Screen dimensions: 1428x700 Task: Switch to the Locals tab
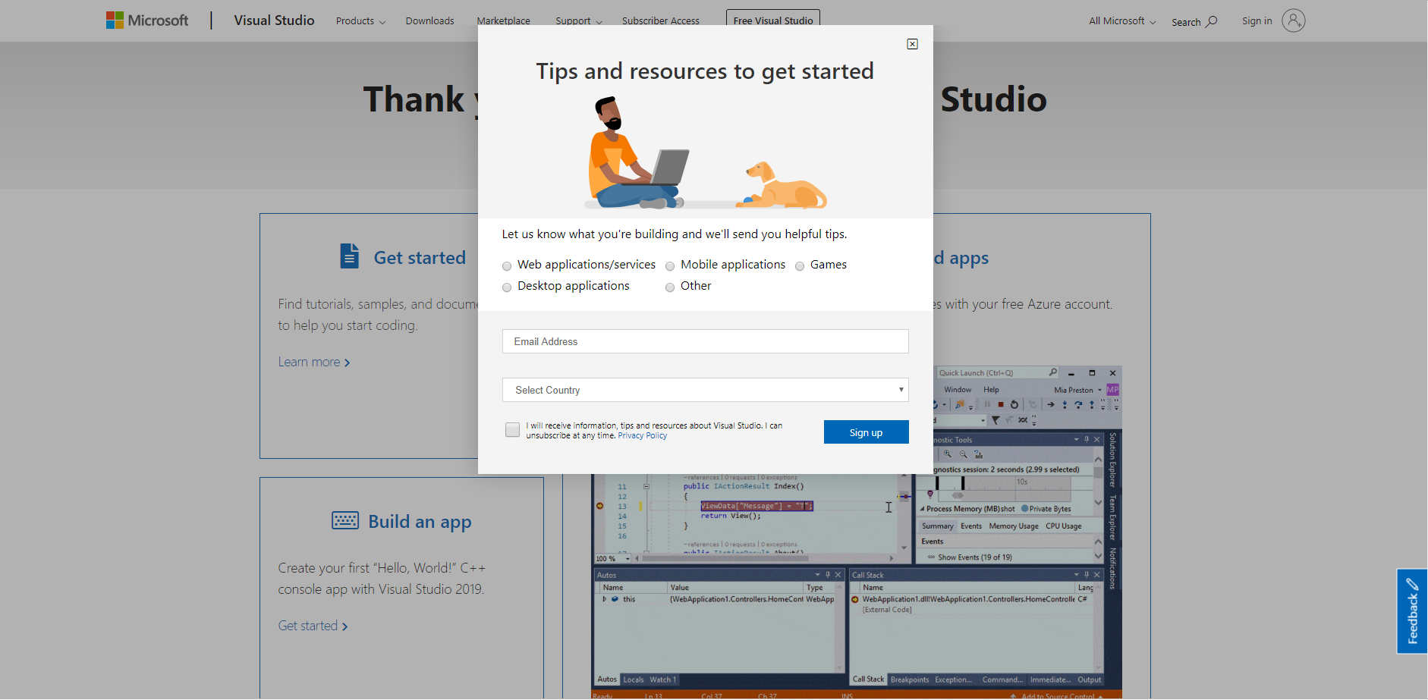pyautogui.click(x=634, y=680)
